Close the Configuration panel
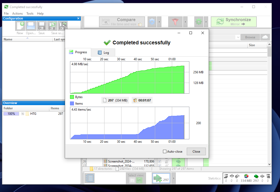This screenshot has height=192, width=280. coord(78,18)
